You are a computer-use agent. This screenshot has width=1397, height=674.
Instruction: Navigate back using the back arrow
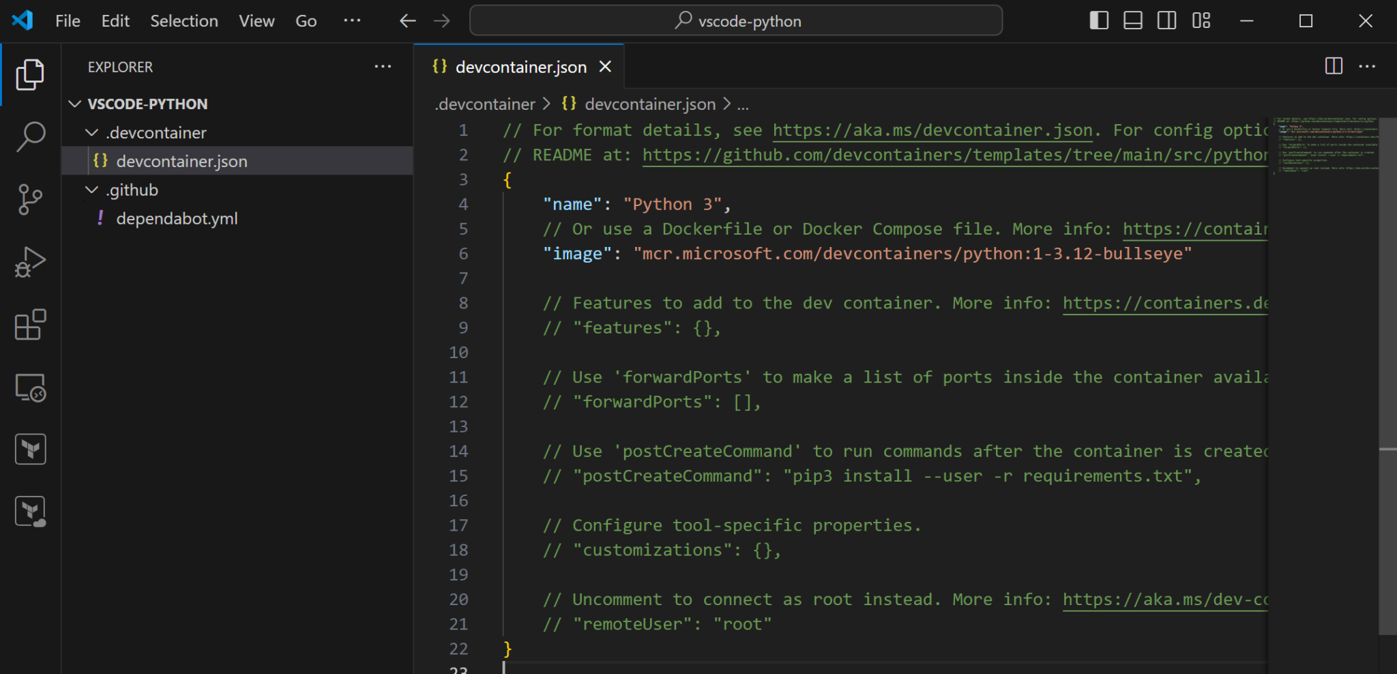[407, 20]
